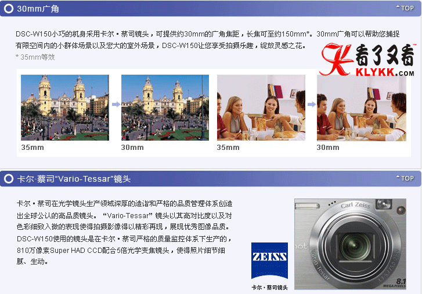This screenshot has height=294, width=422.
Task: Open the 30mm wide-angle group dining photo
Action: (x=362, y=108)
